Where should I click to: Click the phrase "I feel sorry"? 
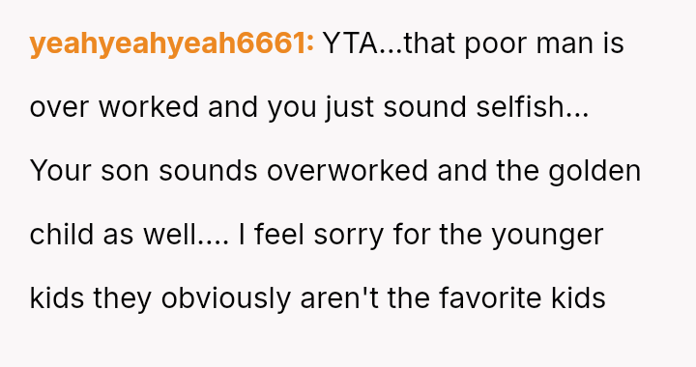point(310,235)
